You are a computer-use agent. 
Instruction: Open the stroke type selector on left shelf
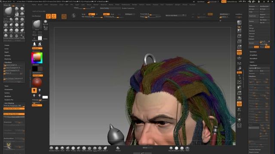(x=46, y=27)
